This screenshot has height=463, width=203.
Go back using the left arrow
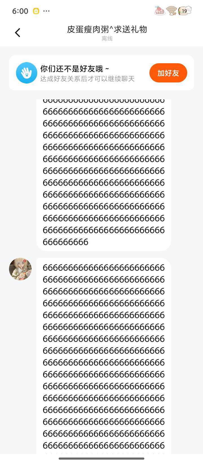pos(17,33)
